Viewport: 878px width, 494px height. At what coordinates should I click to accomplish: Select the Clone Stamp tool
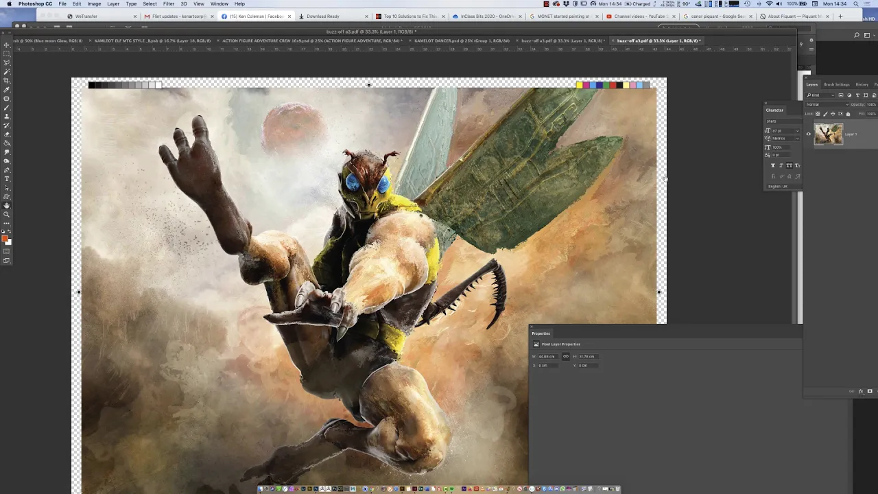(7, 117)
